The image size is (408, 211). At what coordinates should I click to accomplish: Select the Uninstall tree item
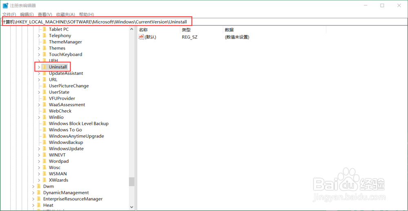click(x=58, y=67)
